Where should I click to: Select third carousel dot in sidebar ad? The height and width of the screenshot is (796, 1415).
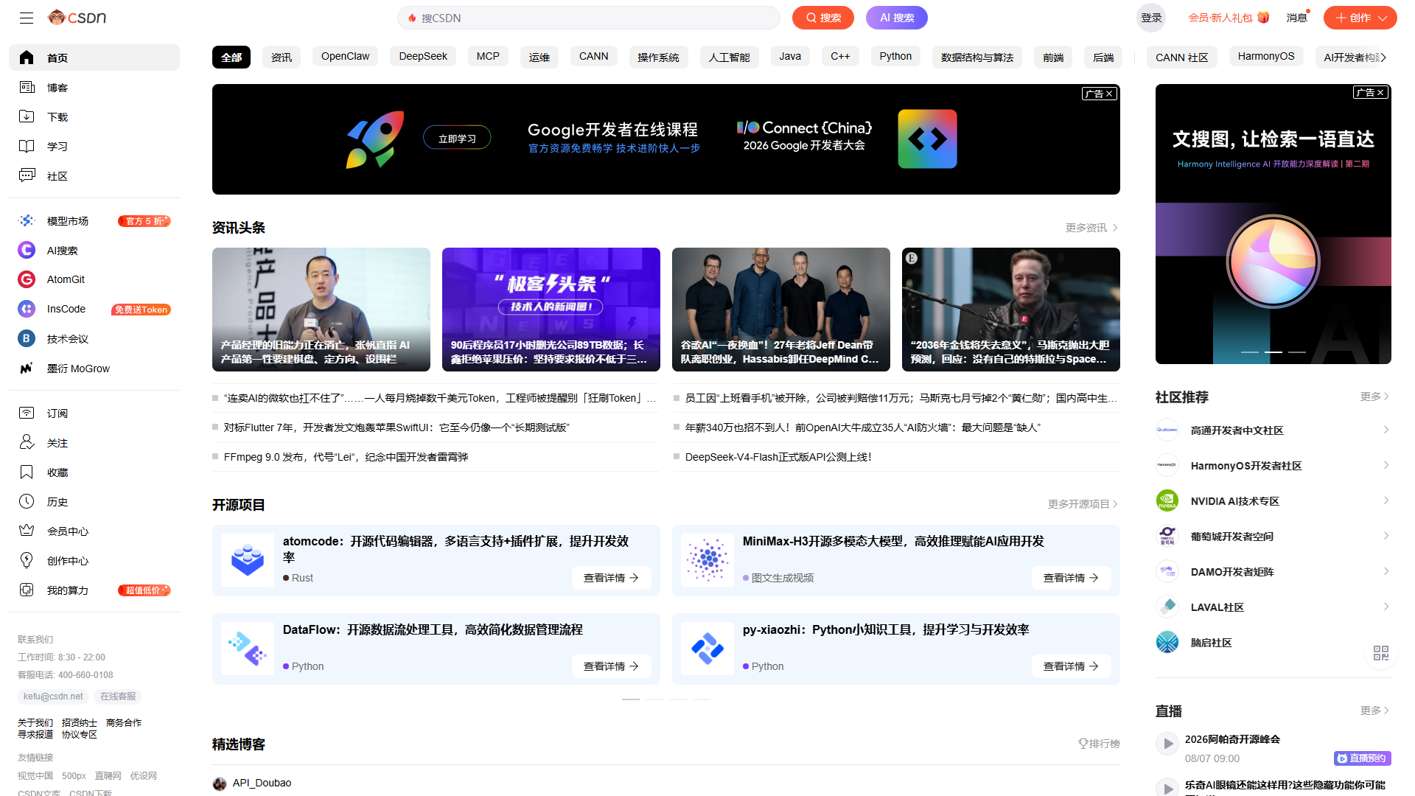1297,352
